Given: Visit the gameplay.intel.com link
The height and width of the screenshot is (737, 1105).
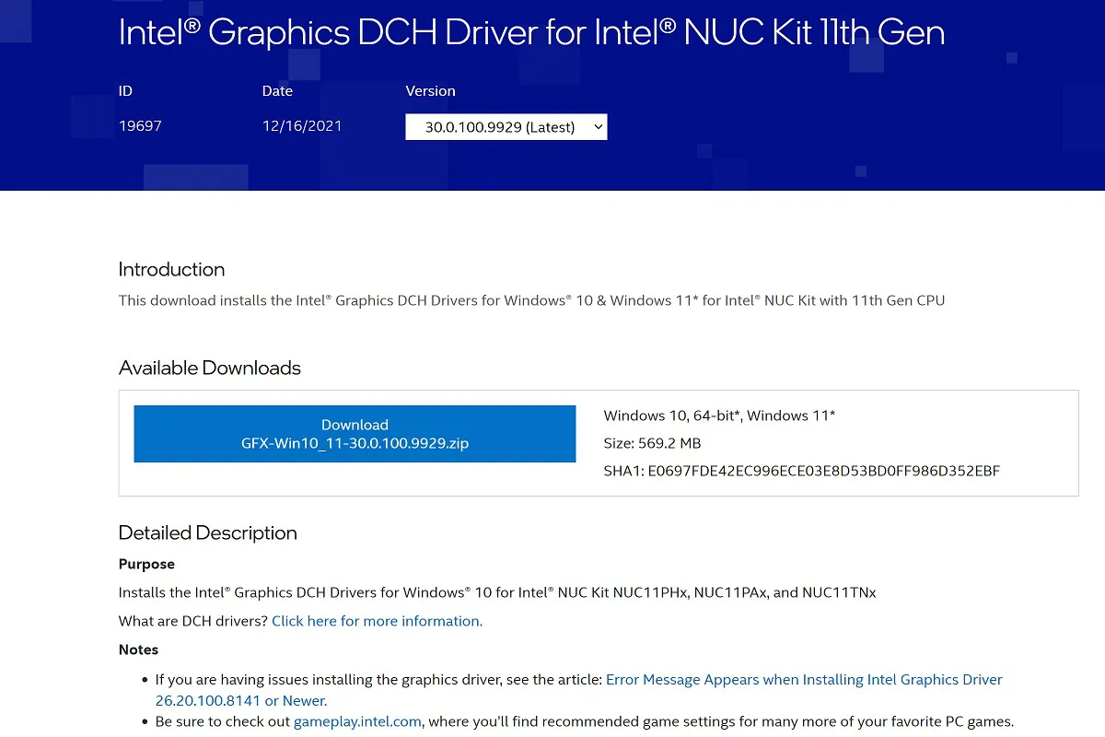Looking at the screenshot, I should (x=357, y=721).
